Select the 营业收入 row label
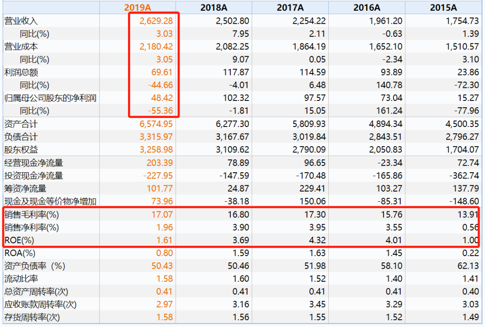The image size is (485, 327). [x=21, y=21]
